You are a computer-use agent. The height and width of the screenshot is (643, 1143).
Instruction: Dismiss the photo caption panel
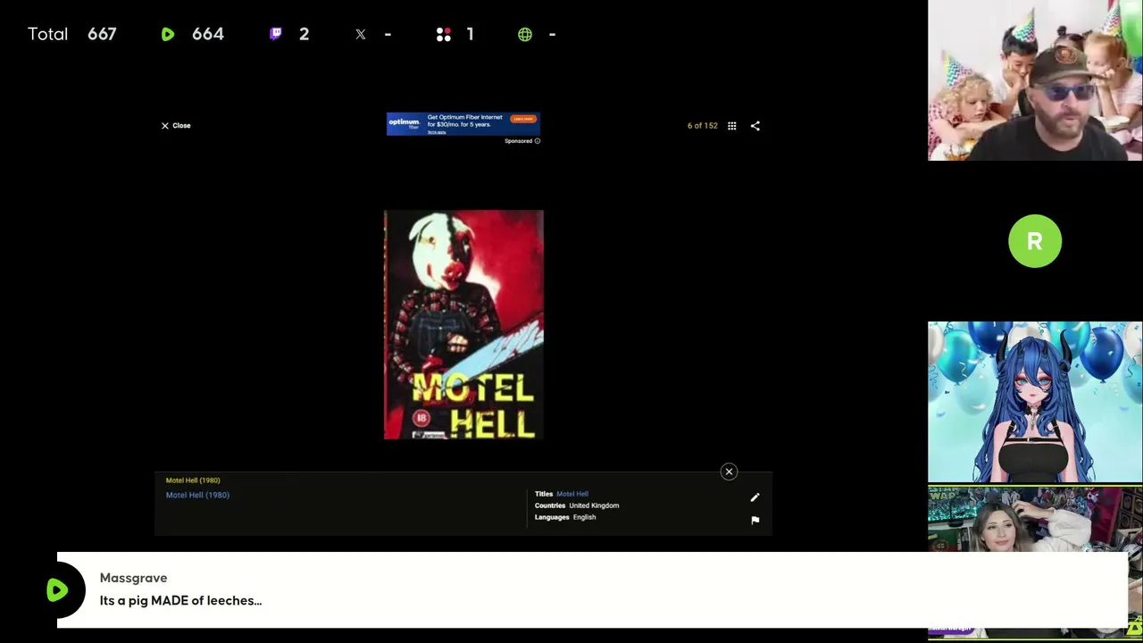coord(729,472)
